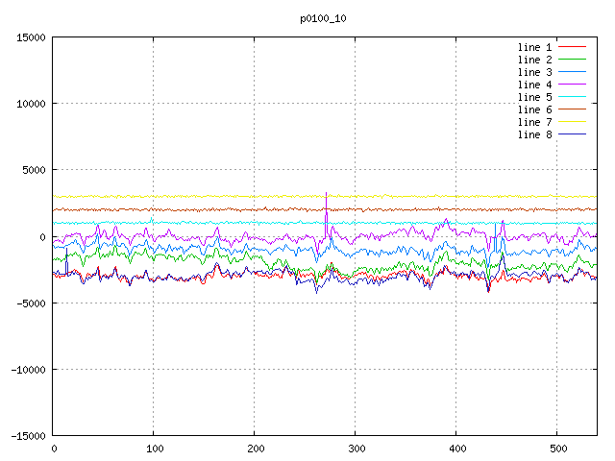Select the 'line 6' legend label
The image size is (615, 461).
(x=535, y=109)
